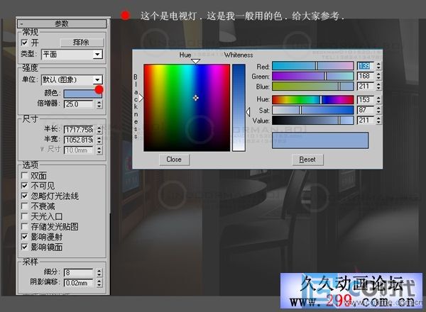
Task: Click the 阴影偏移 value field
Action: [79, 283]
